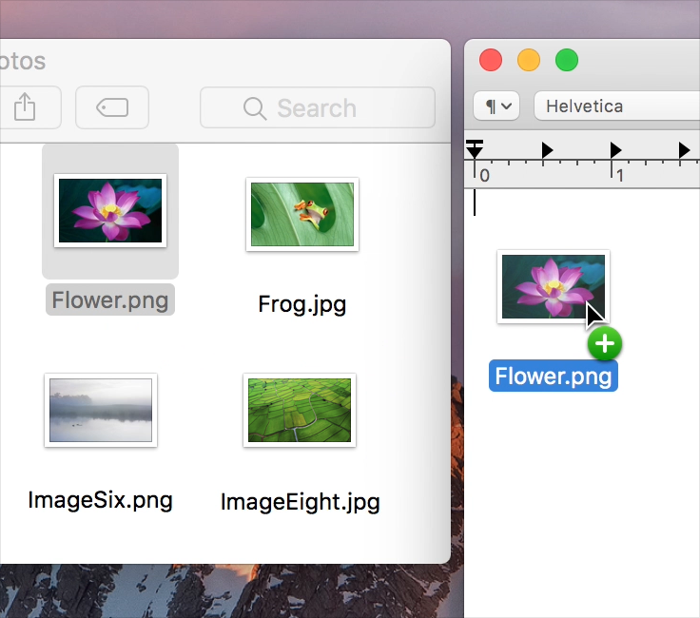Minimize the TextEdit window with yellow button
The image size is (700, 618).
tap(529, 60)
